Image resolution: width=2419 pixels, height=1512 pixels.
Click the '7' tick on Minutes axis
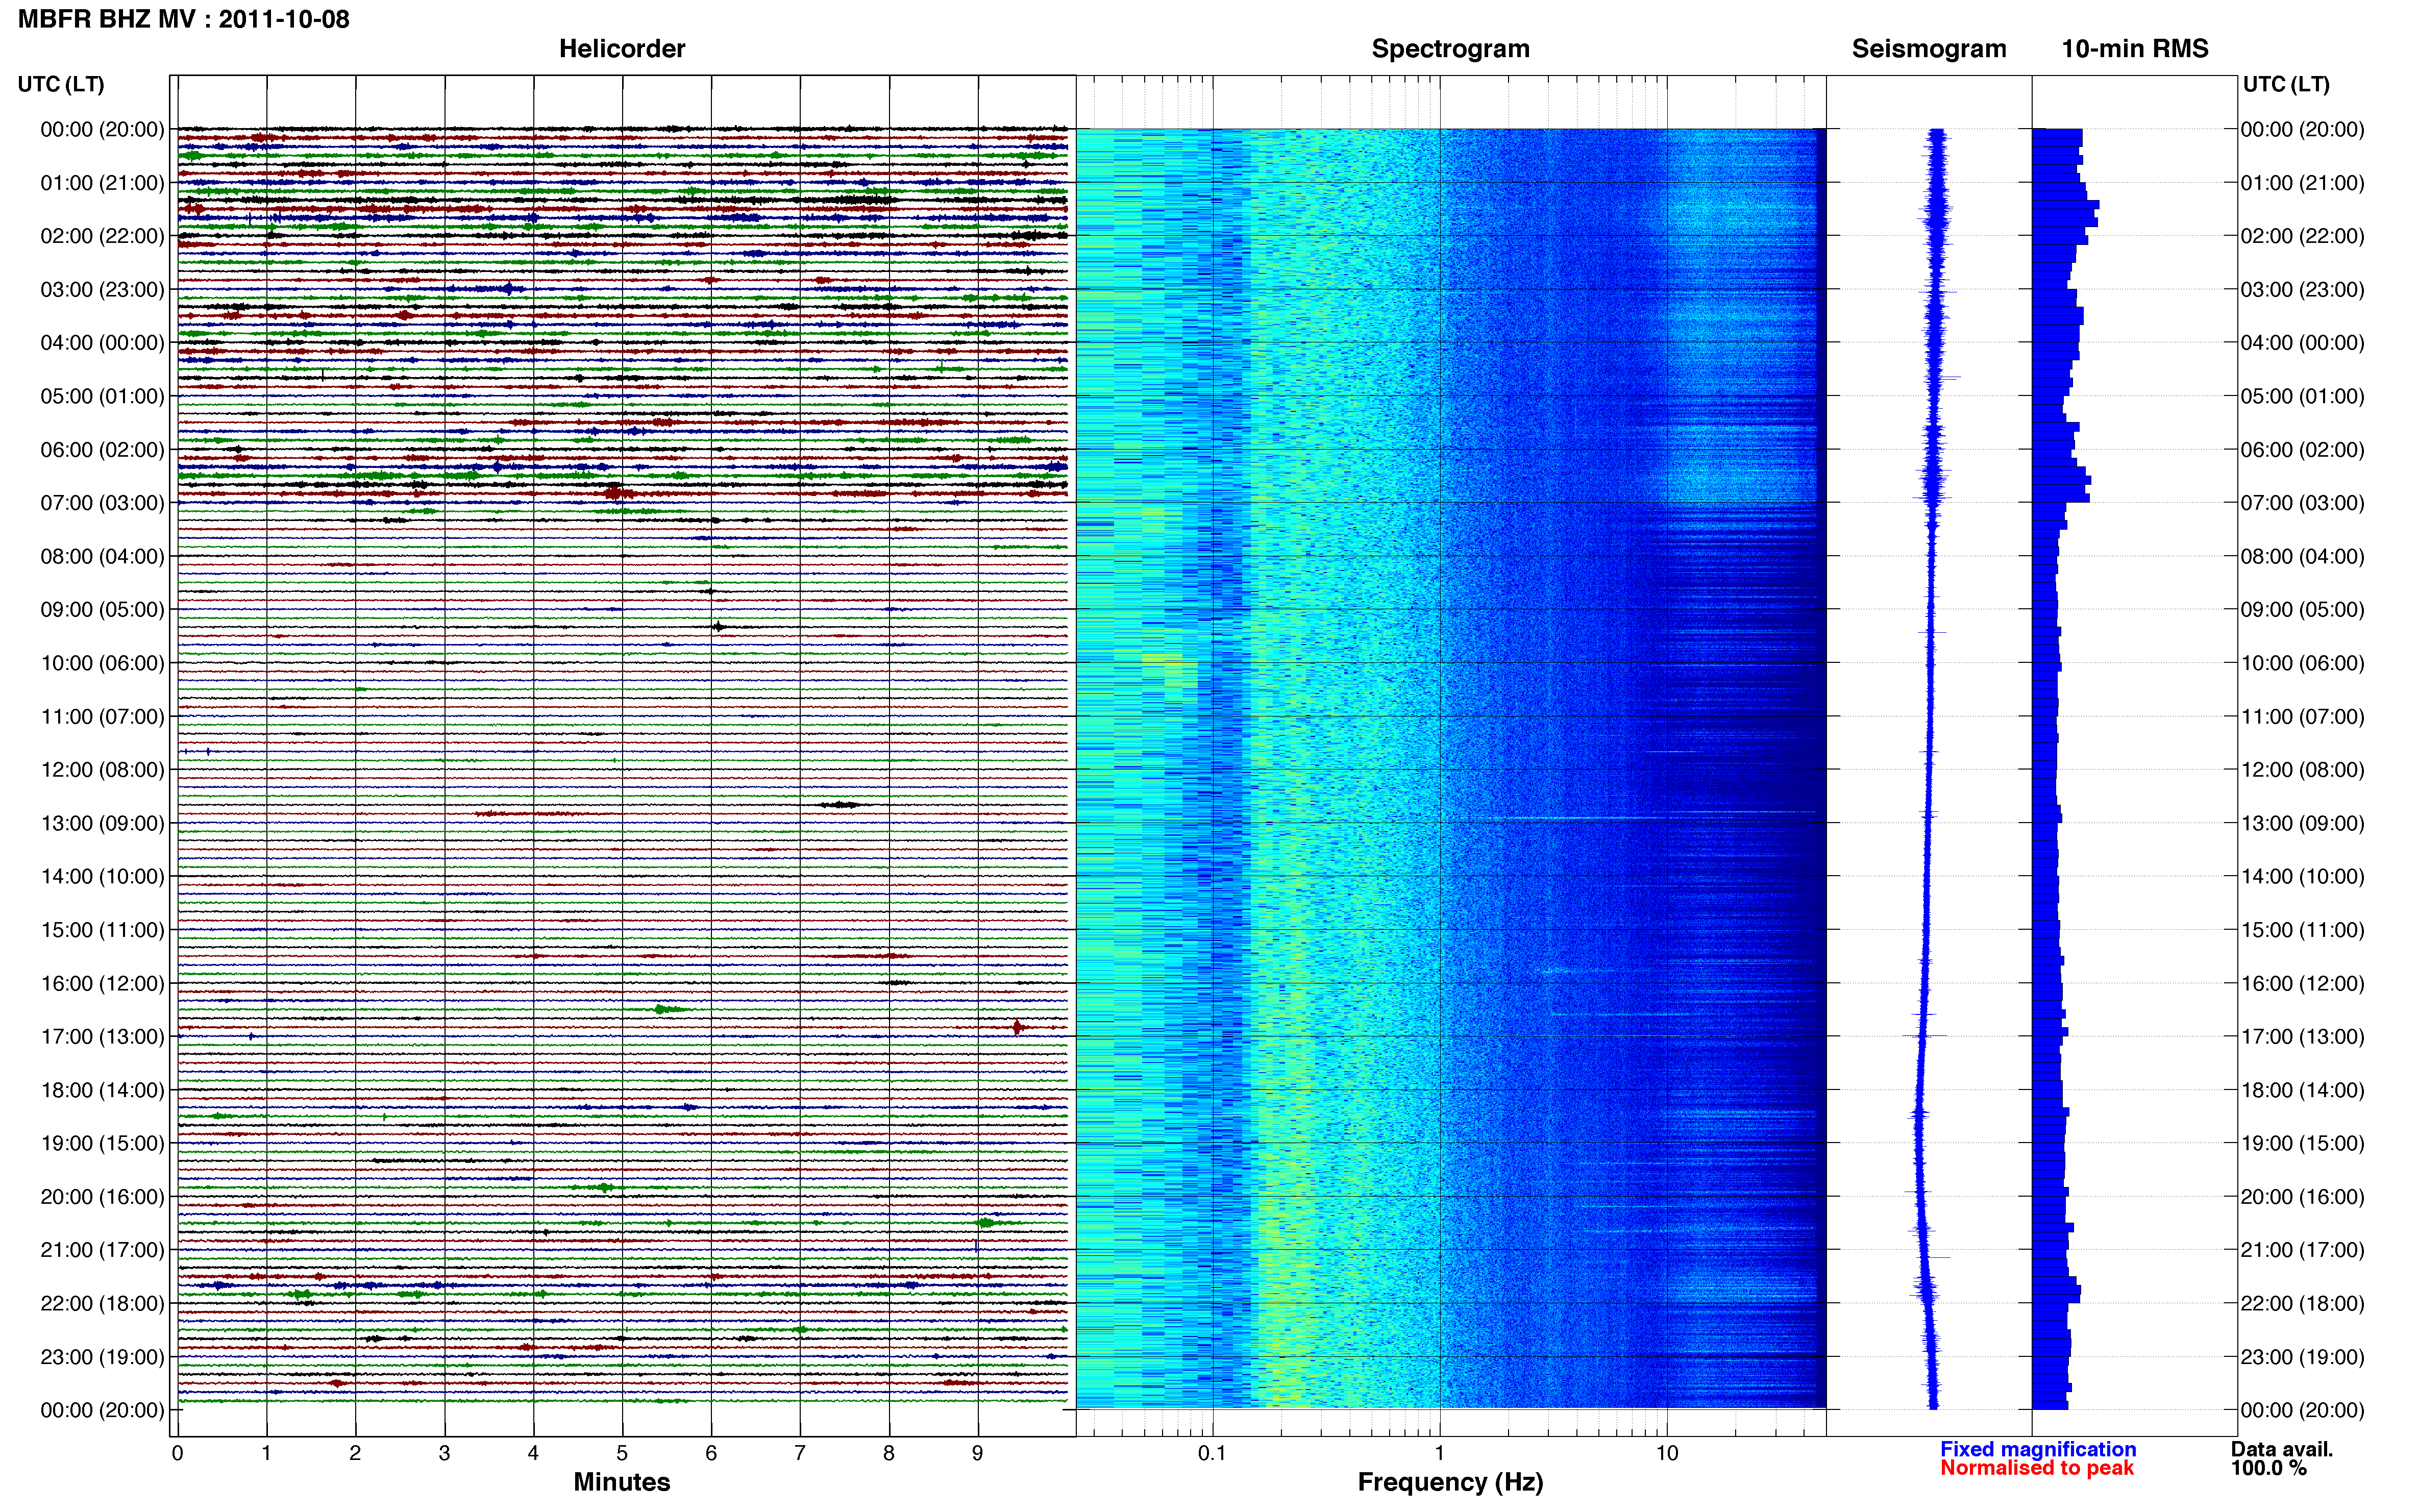800,1454
